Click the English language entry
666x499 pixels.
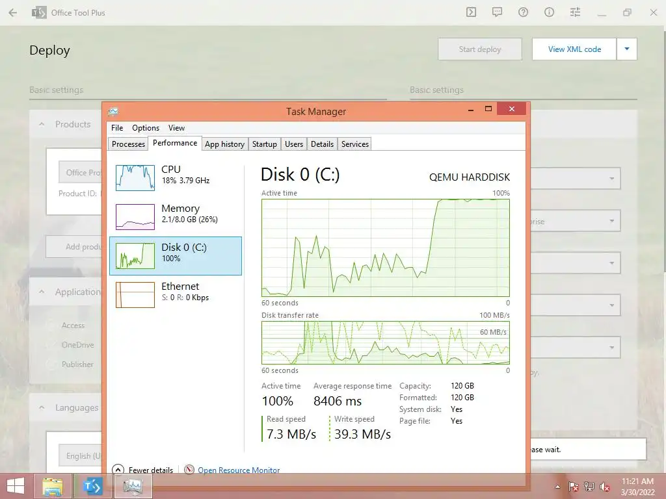[80, 455]
